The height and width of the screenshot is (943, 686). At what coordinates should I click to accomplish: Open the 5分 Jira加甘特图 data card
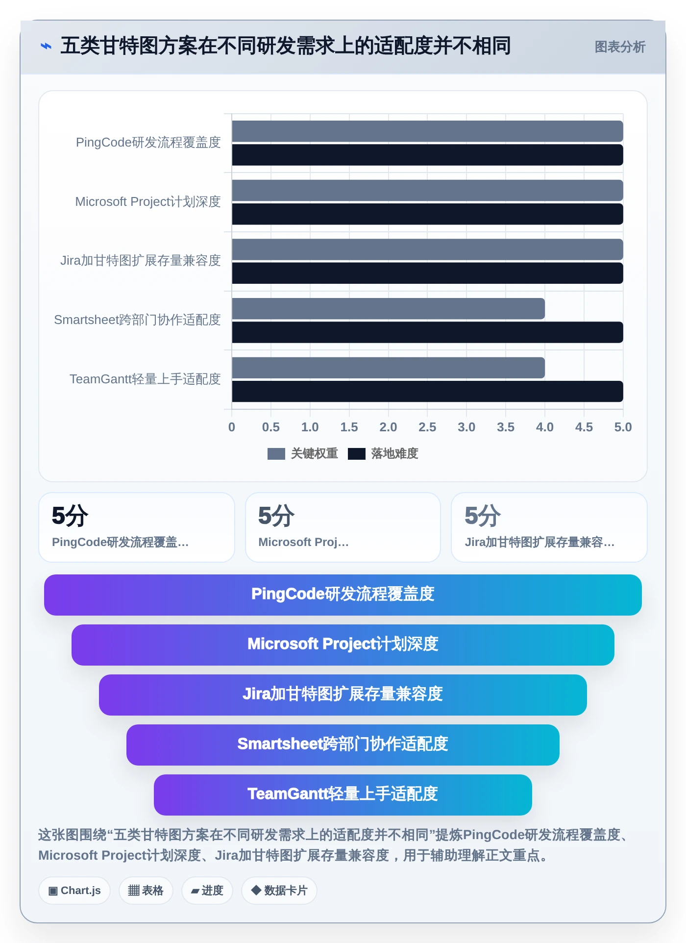coord(549,527)
